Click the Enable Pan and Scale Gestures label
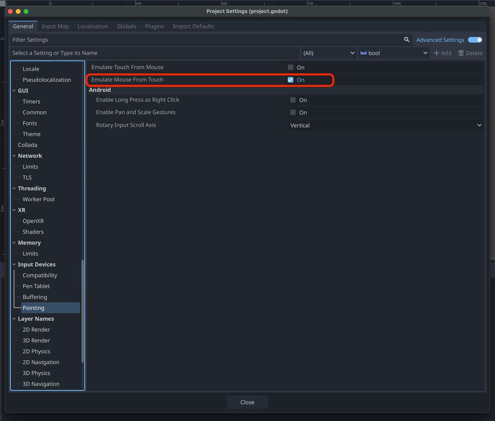Image resolution: width=495 pixels, height=421 pixels. click(136, 112)
